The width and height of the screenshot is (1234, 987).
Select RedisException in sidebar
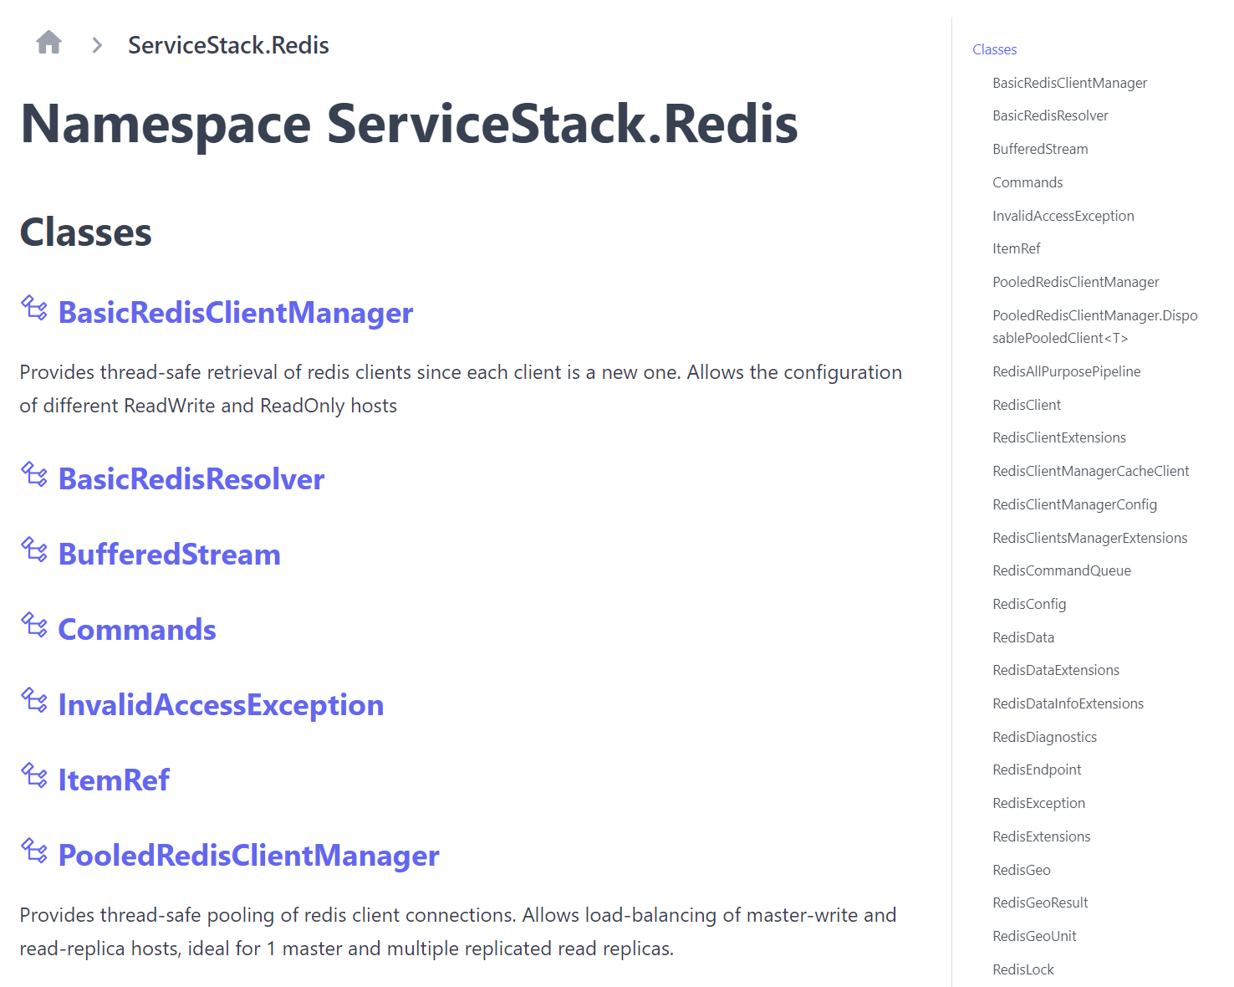coord(1038,803)
